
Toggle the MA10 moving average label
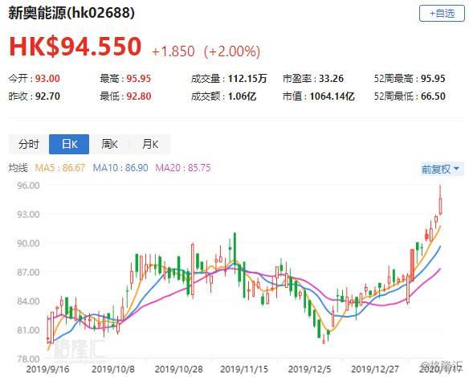point(120,168)
